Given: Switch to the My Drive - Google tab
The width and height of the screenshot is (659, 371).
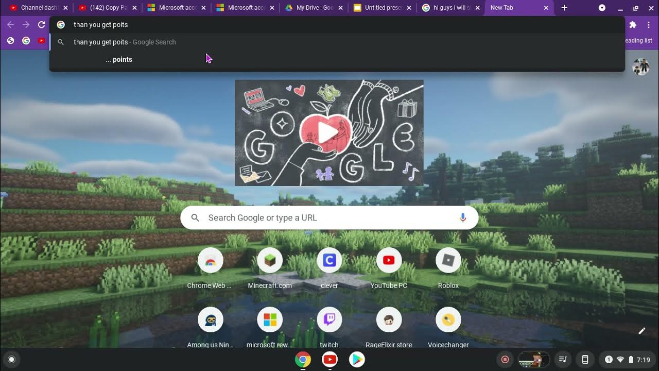Looking at the screenshot, I should [314, 8].
